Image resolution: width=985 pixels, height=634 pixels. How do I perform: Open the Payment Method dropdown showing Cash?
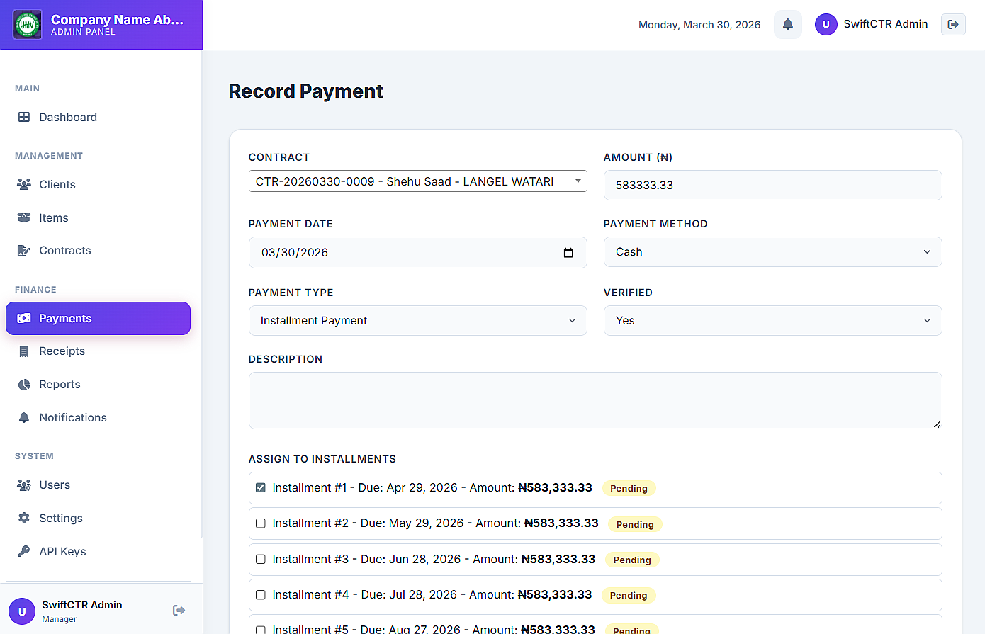click(x=772, y=252)
